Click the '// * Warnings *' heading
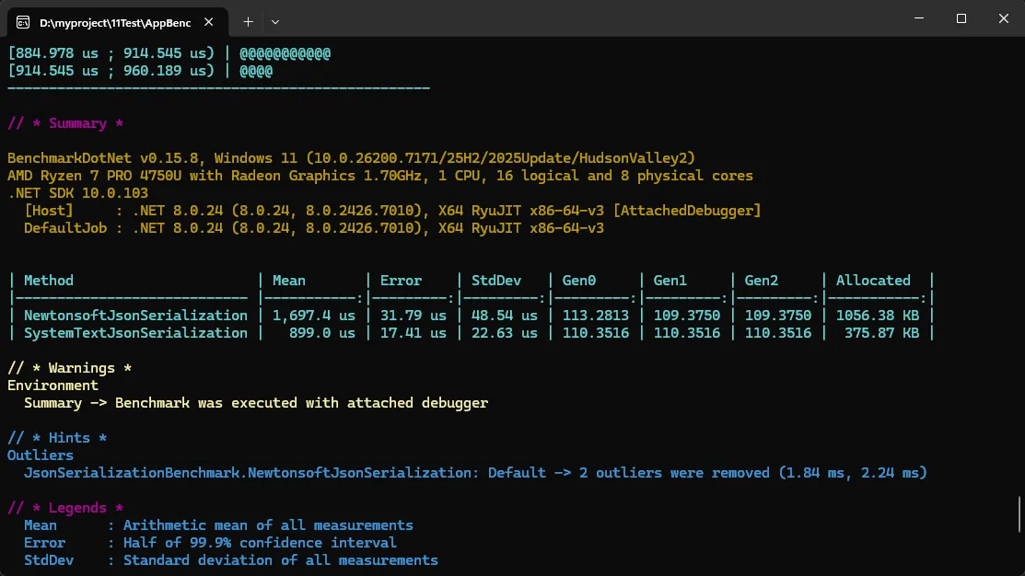The image size is (1025, 576). [x=69, y=368]
